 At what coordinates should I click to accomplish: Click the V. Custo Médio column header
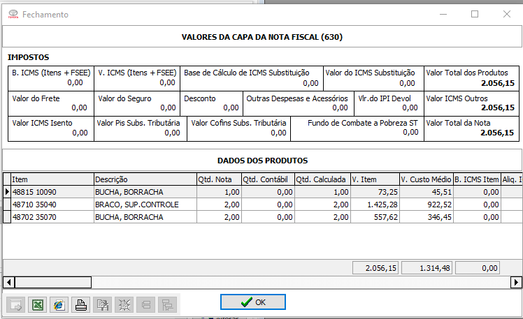427,179
